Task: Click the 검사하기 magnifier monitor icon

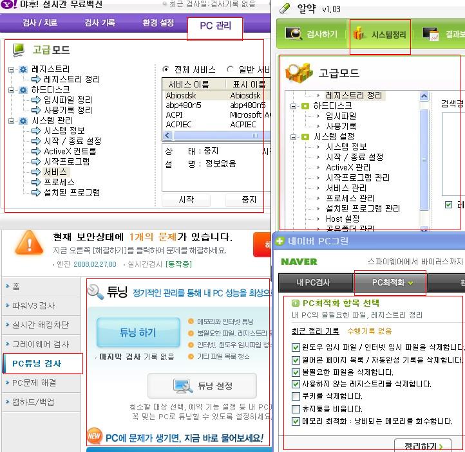Action: coord(293,34)
